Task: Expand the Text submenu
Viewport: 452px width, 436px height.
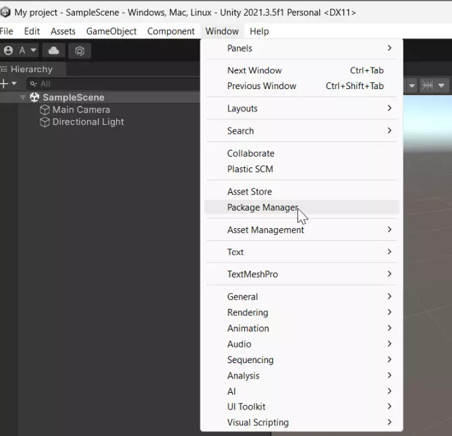Action: coord(302,252)
